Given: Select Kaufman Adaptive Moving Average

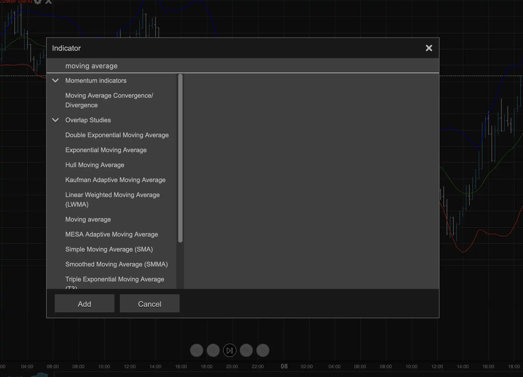Looking at the screenshot, I should pyautogui.click(x=115, y=180).
